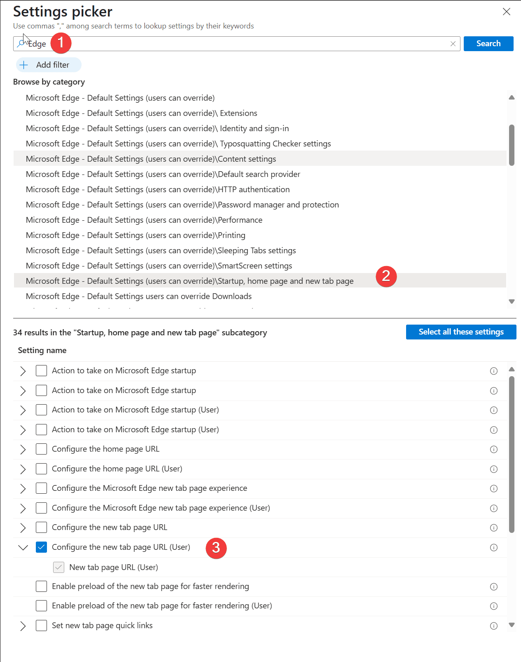The height and width of the screenshot is (662, 521).
Task: Uncheck Configure the new tab page URL (User)
Action: (x=41, y=547)
